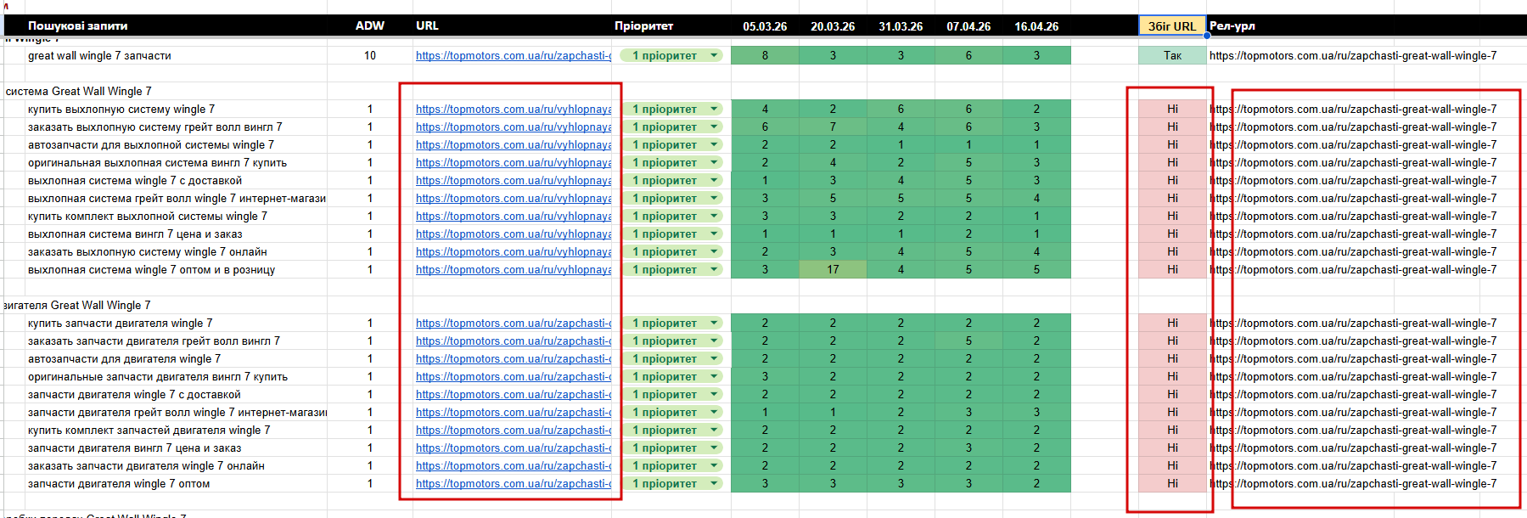The height and width of the screenshot is (518, 1527).
Task: Click 31.03.26 value for 'купить выхлопную систему wingle 7'
Action: click(901, 109)
